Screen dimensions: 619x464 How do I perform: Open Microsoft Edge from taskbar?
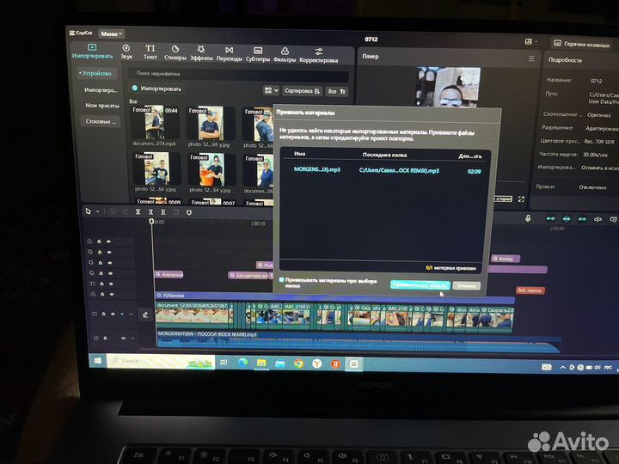click(x=242, y=363)
